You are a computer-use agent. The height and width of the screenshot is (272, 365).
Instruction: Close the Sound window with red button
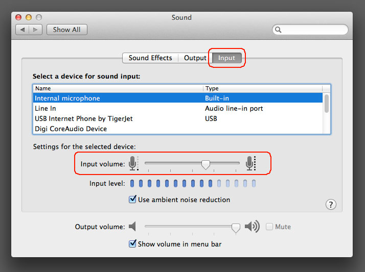pos(18,17)
